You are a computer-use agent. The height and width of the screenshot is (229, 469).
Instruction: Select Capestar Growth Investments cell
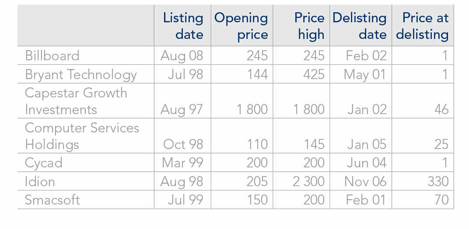click(x=76, y=101)
